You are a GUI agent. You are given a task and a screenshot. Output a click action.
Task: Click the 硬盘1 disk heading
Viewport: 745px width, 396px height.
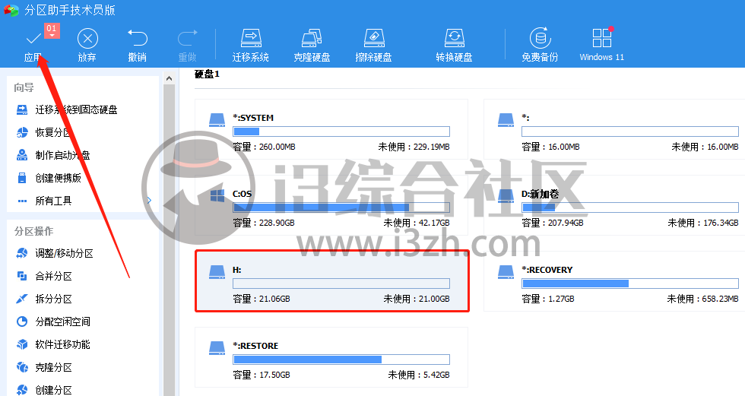click(x=207, y=74)
